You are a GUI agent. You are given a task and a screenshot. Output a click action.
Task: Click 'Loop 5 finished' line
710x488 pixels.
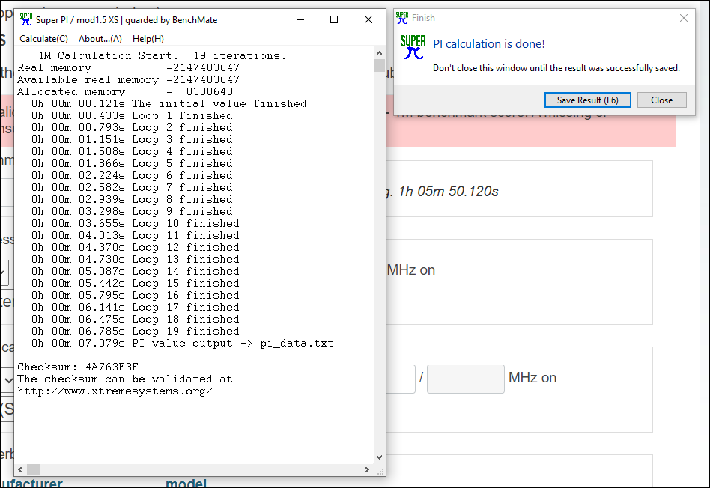132,164
